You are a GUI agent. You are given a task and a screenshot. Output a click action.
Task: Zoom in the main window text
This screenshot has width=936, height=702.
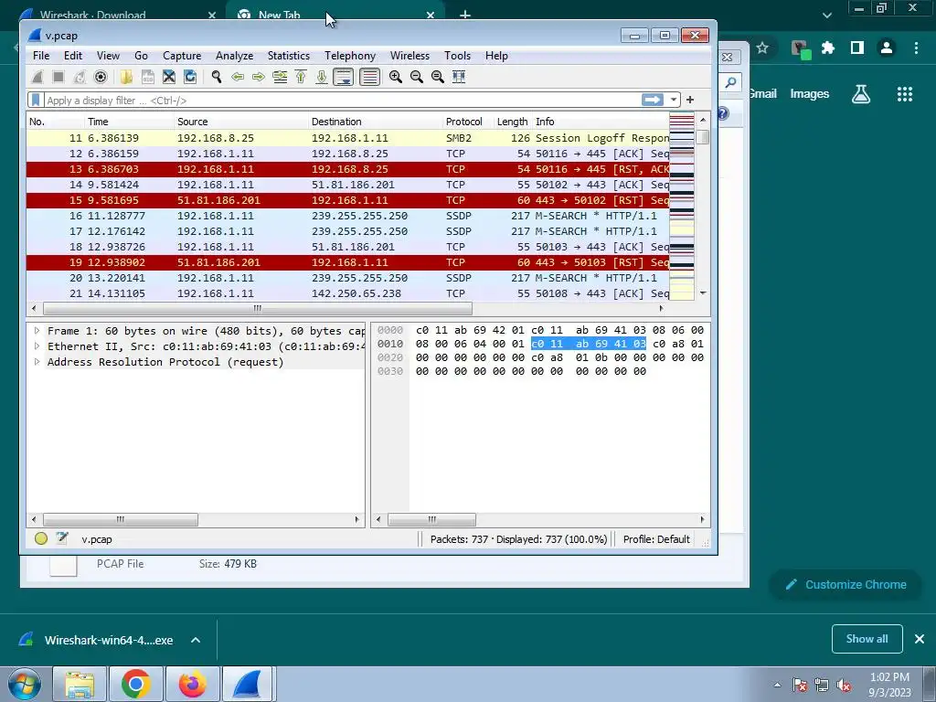tap(395, 77)
